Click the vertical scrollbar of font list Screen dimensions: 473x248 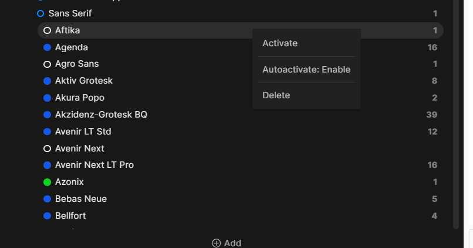point(456,117)
